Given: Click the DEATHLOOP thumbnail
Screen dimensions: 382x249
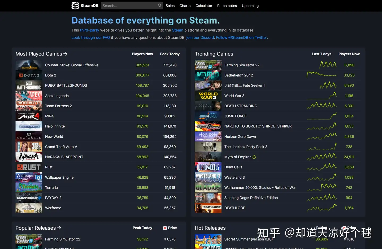Looking at the screenshot, I should tap(208, 208).
